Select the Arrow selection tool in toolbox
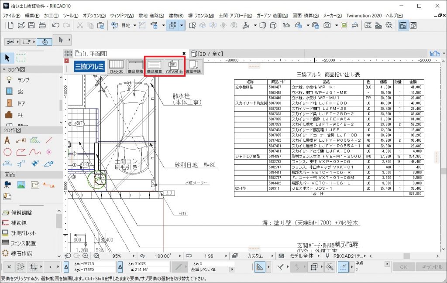This screenshot has width=447, height=283. coord(7,58)
